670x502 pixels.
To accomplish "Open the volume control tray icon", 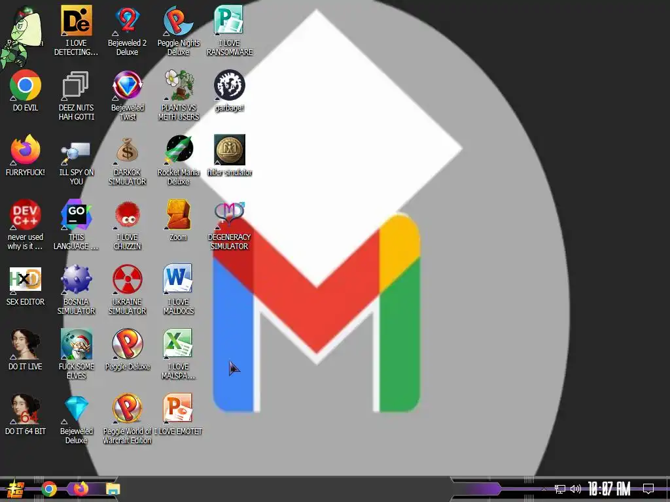I will click(x=576, y=489).
